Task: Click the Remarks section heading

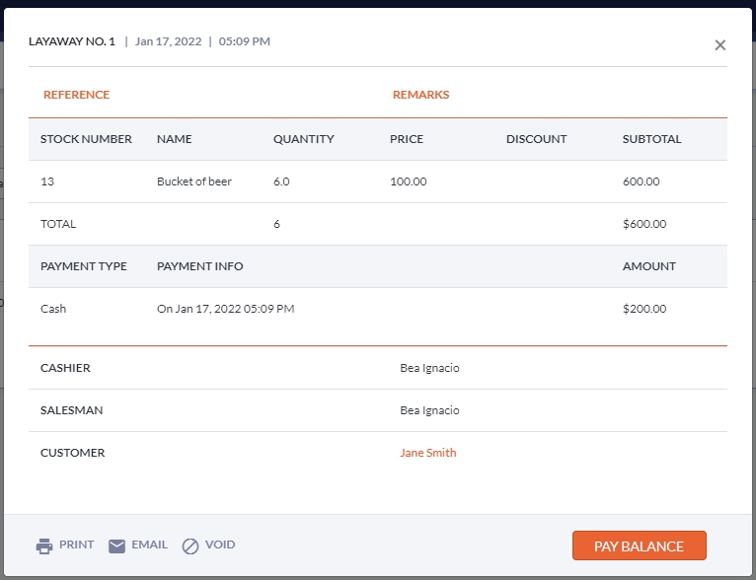Action: (x=420, y=95)
